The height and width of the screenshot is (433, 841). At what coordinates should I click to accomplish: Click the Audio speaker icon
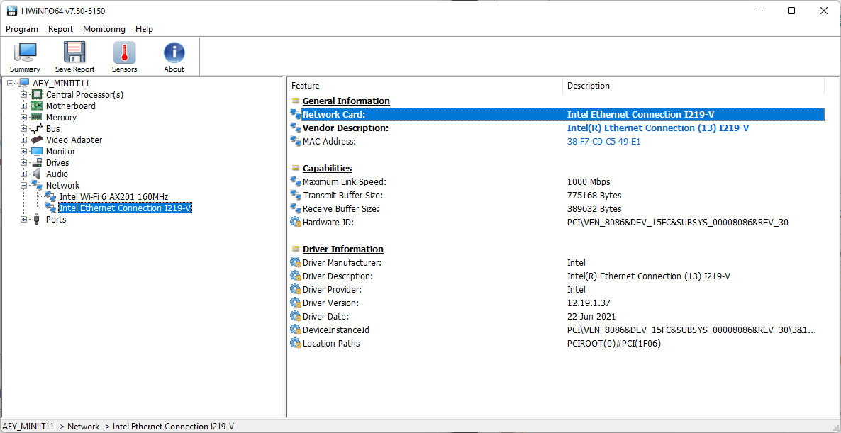pos(36,174)
